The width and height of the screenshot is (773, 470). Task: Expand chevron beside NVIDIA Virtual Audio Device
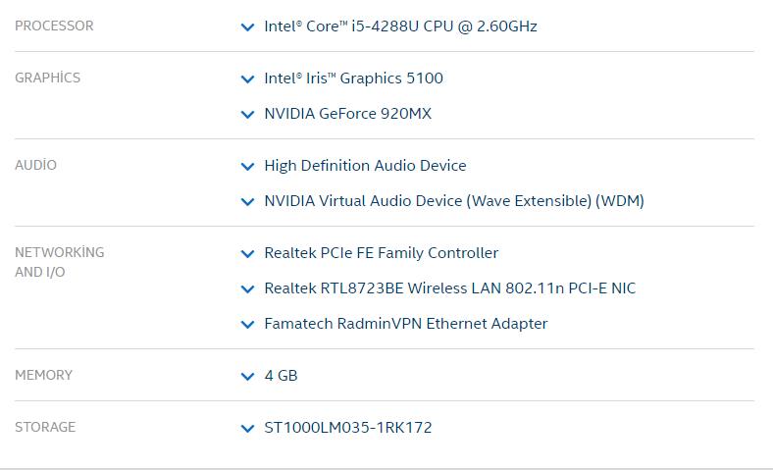(x=247, y=202)
